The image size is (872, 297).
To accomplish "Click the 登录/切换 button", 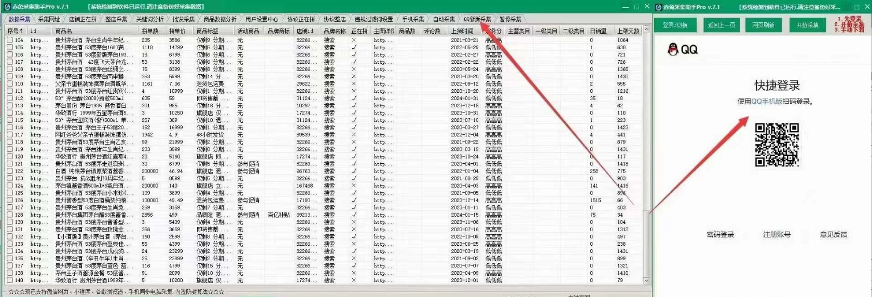I will pyautogui.click(x=675, y=25).
